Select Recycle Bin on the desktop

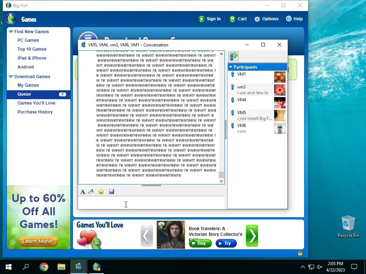[348, 227]
